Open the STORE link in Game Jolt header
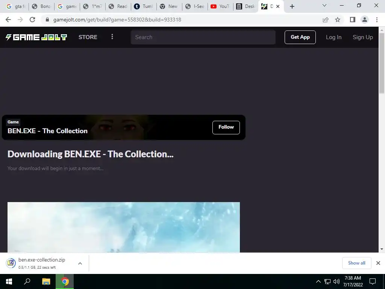Image resolution: width=385 pixels, height=289 pixels. click(x=88, y=37)
